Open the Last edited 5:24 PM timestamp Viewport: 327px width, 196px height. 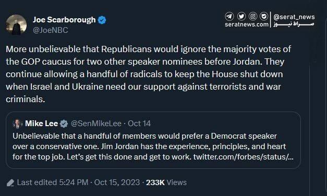53,182
